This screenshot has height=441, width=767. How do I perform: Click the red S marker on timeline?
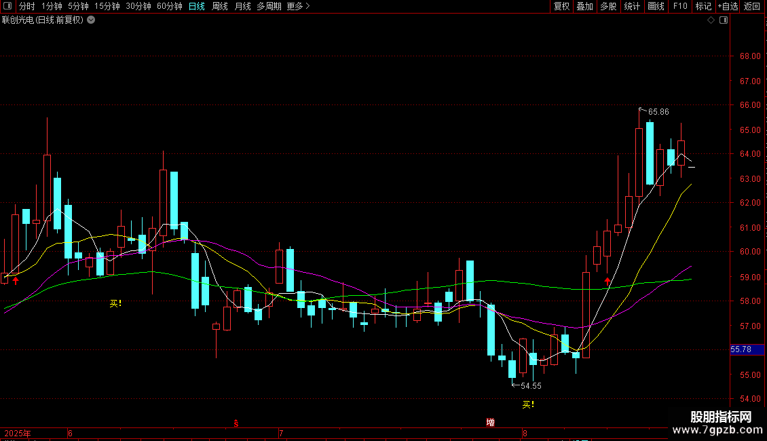point(236,423)
